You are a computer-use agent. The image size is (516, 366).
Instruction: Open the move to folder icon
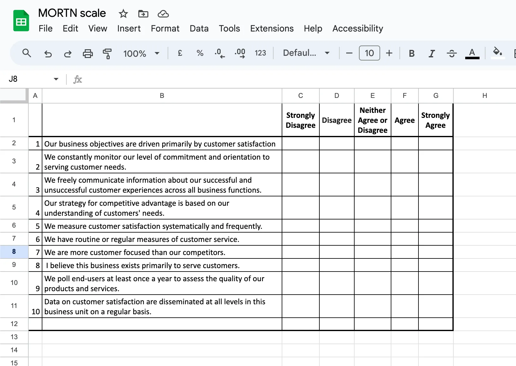pyautogui.click(x=143, y=14)
